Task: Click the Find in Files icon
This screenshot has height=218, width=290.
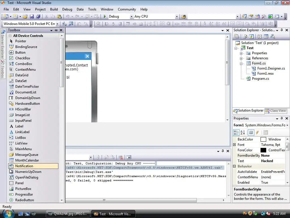Action: tap(184, 16)
